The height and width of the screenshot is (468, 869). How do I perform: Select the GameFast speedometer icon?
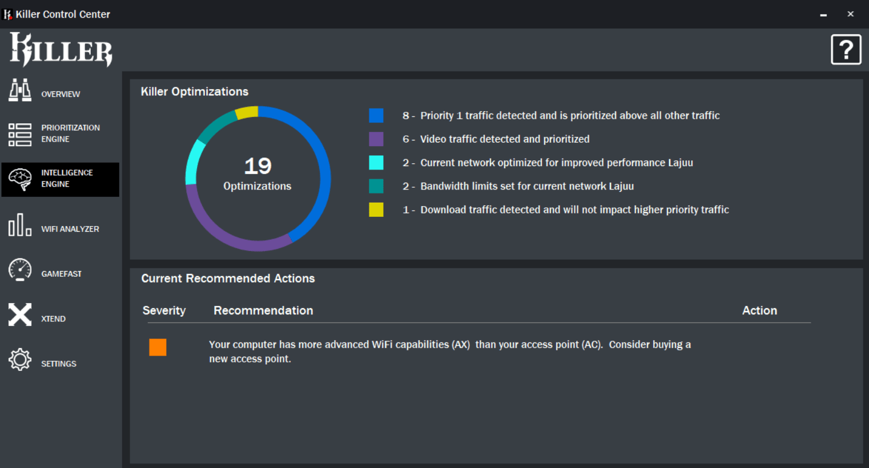pyautogui.click(x=20, y=269)
